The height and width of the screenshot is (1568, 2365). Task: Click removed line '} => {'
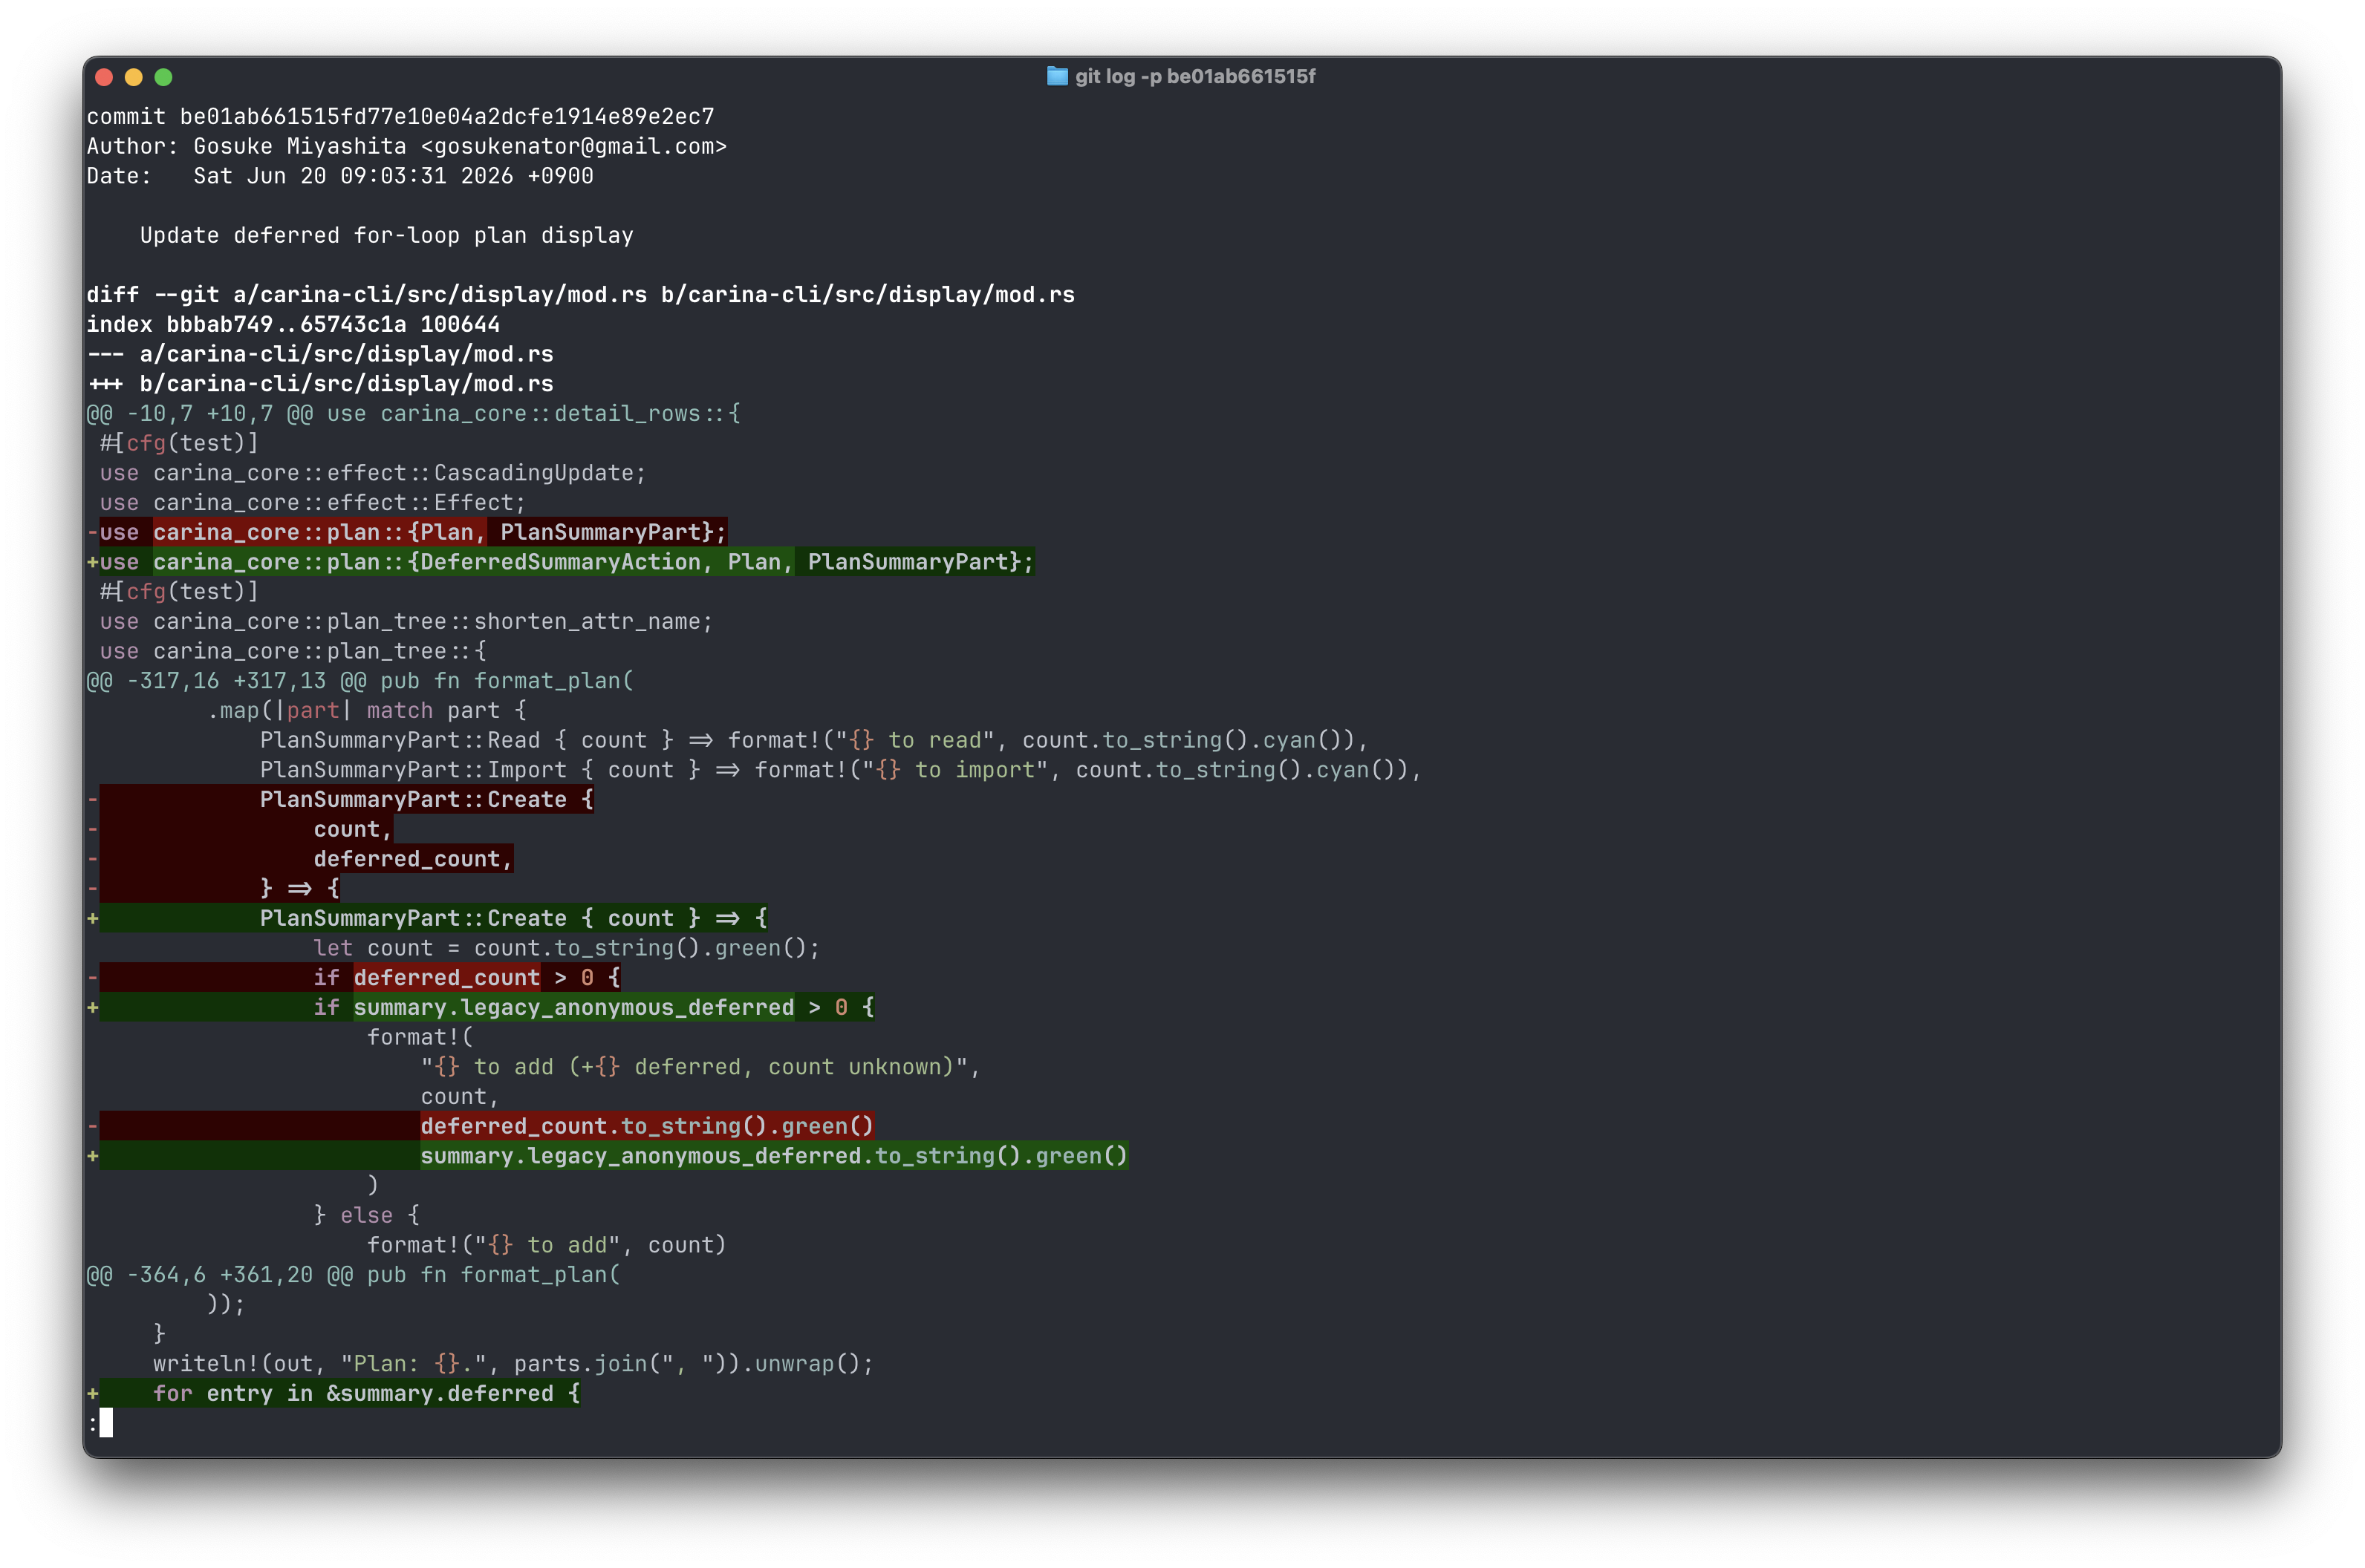tap(213, 888)
